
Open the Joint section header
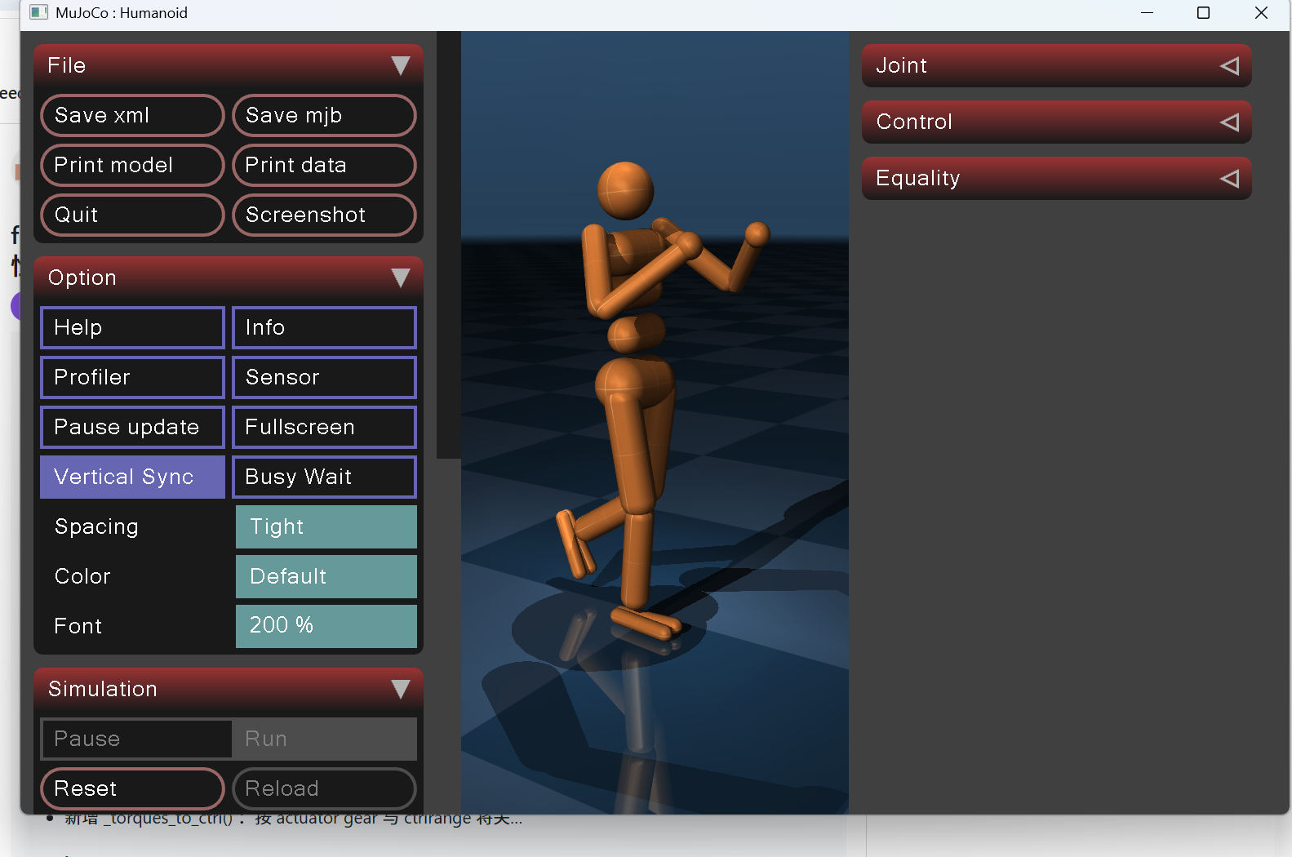point(1056,65)
